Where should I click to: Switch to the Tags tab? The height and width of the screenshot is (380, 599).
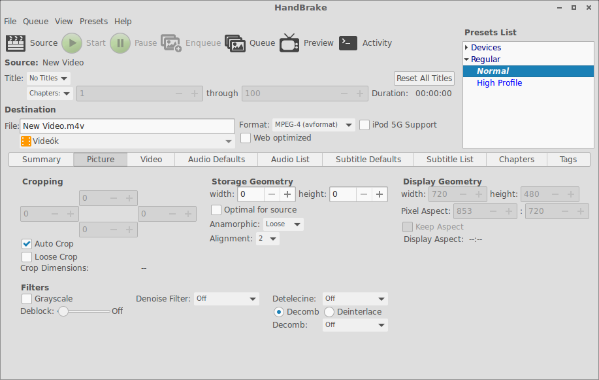point(568,160)
